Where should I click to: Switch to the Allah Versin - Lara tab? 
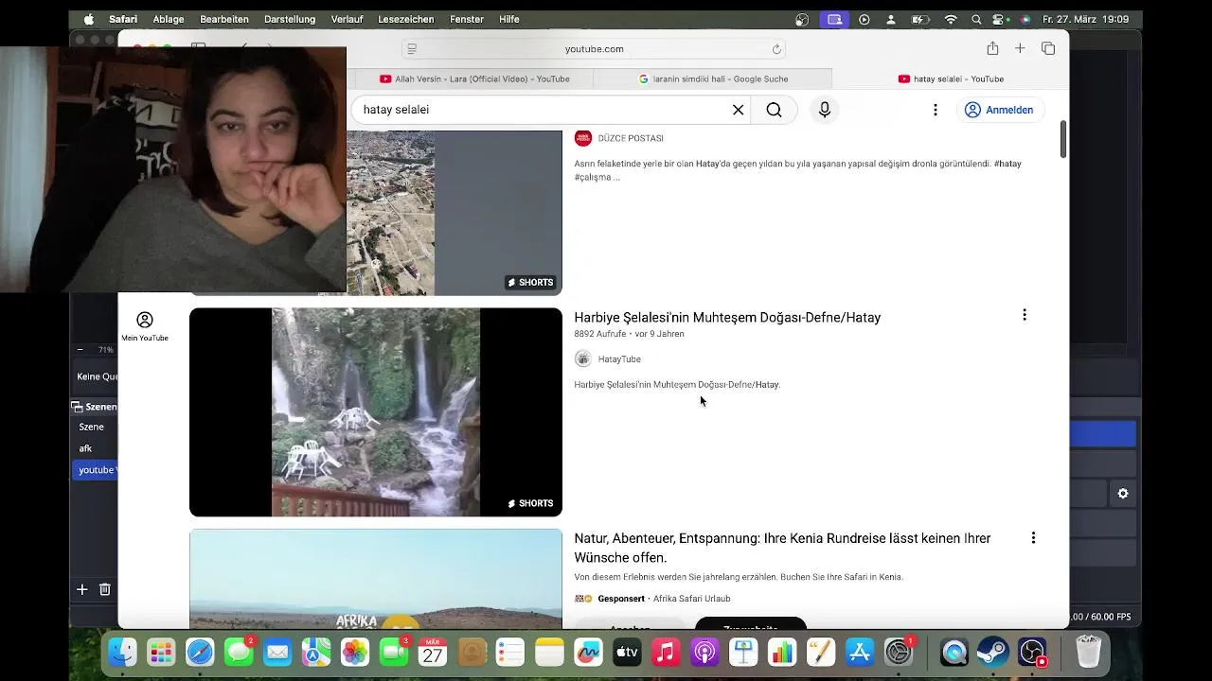[473, 79]
